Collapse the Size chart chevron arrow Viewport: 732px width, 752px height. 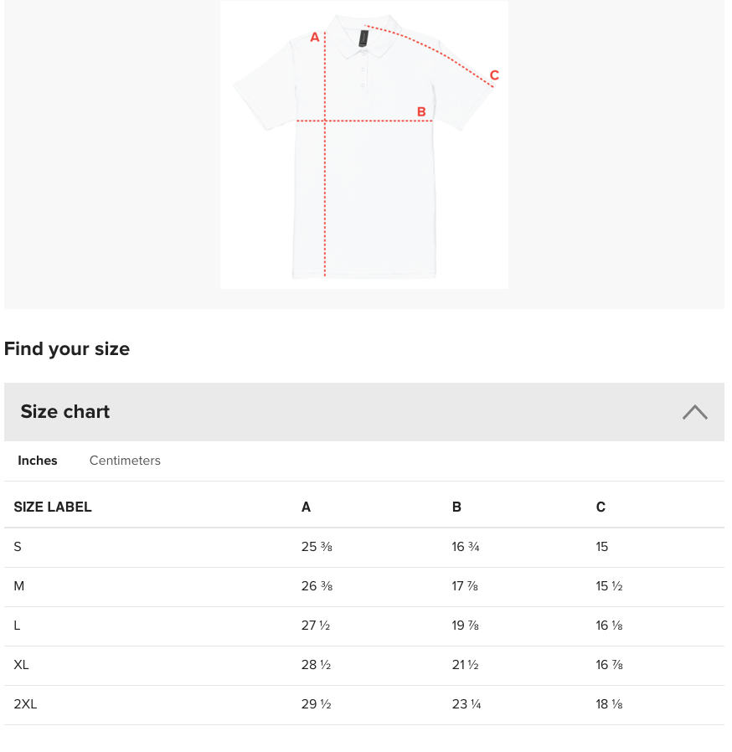694,412
